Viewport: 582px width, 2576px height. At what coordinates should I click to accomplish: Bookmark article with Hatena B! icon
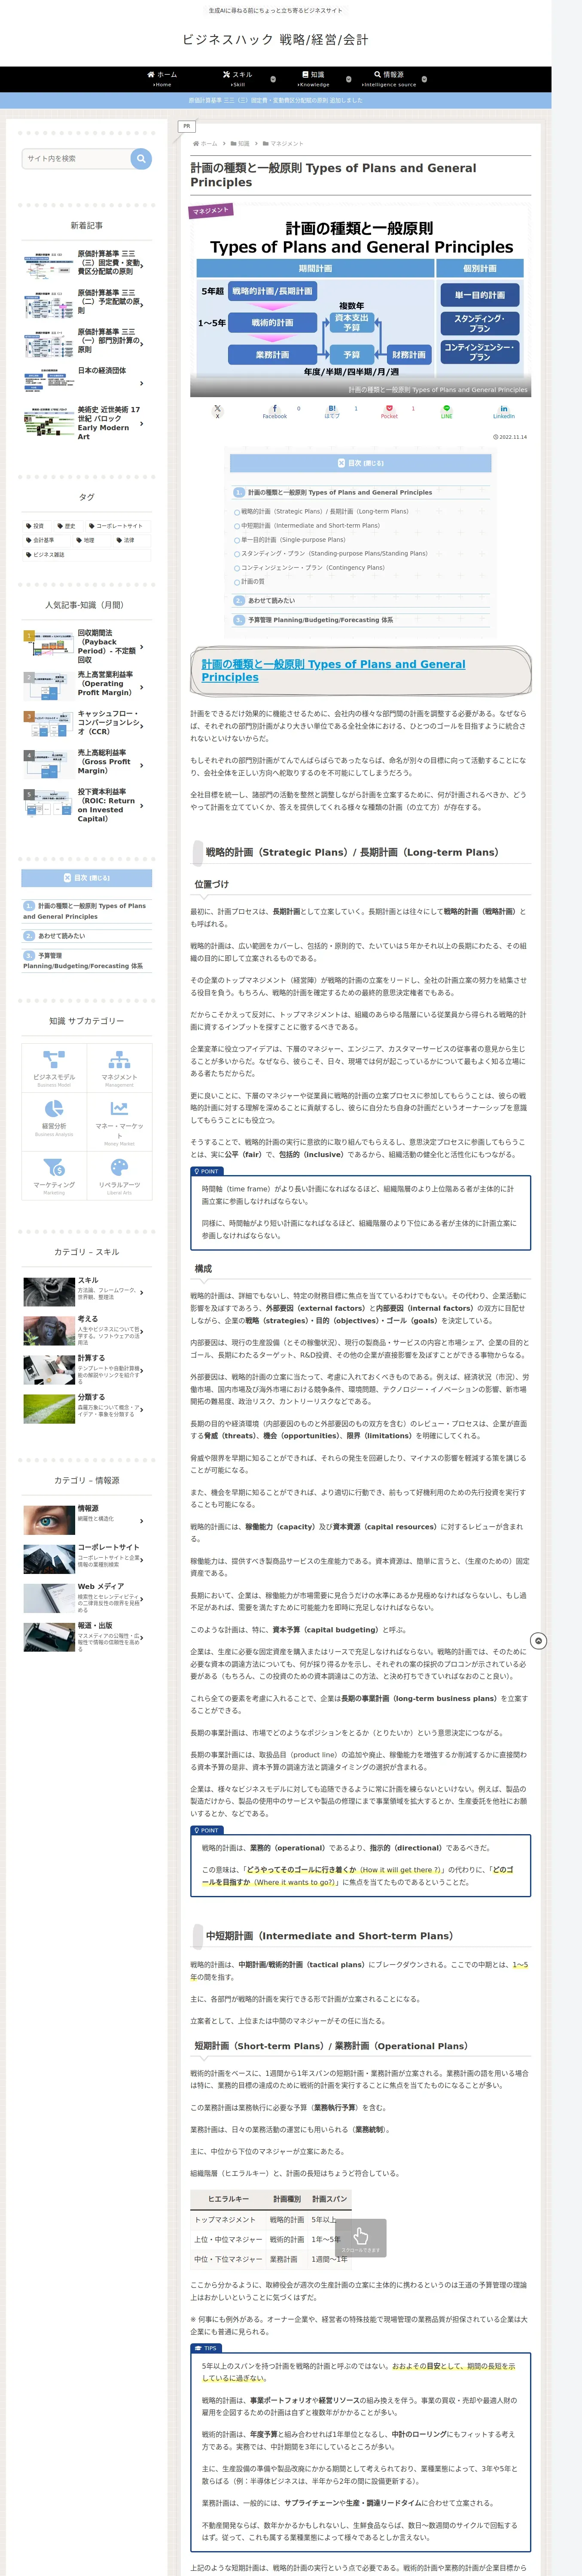click(x=332, y=411)
